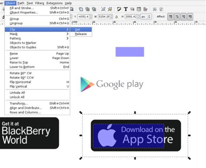Viewport: 206px width, 168px height.
Task: Choose Release in the Clip submenu
Action: [81, 34]
